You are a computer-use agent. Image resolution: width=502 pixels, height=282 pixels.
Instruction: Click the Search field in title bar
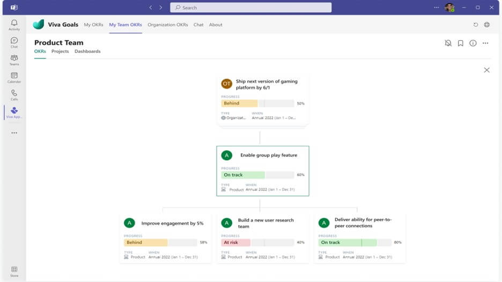(x=250, y=8)
